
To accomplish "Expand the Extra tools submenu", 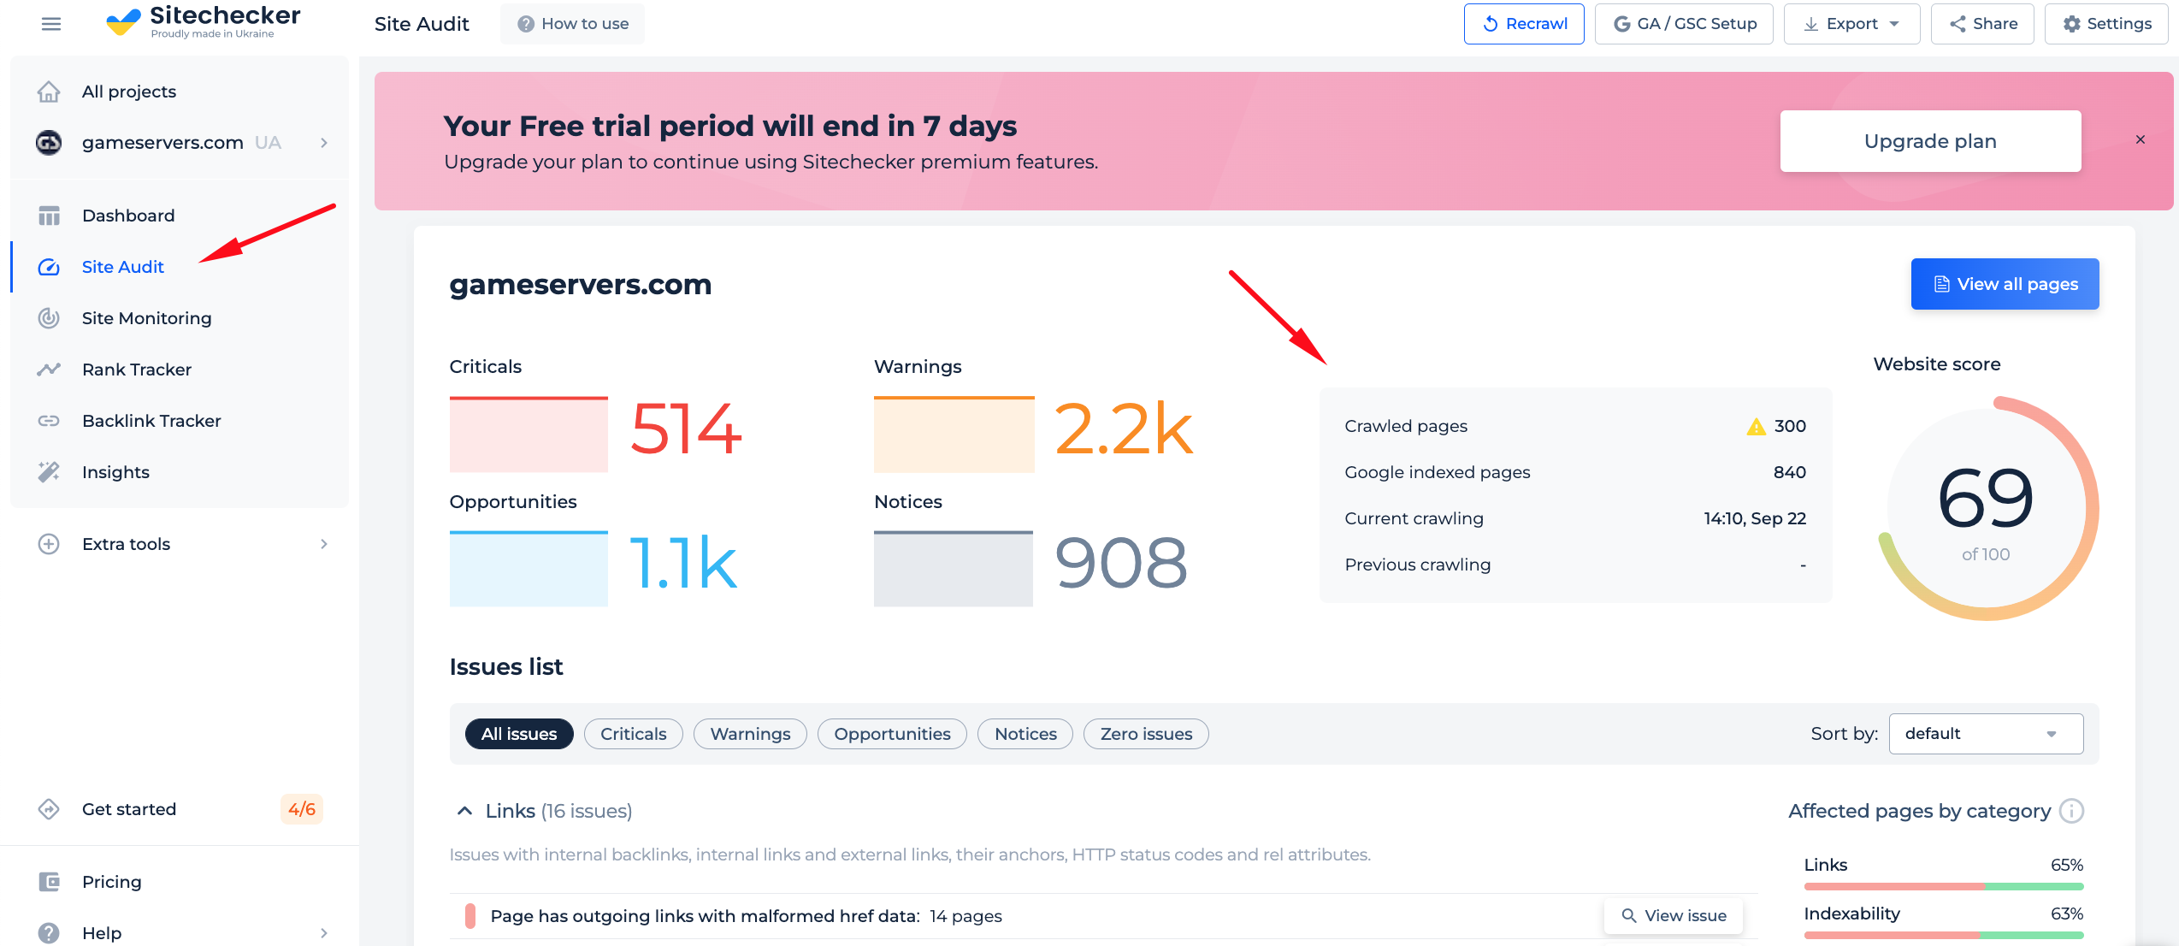I will [x=180, y=544].
